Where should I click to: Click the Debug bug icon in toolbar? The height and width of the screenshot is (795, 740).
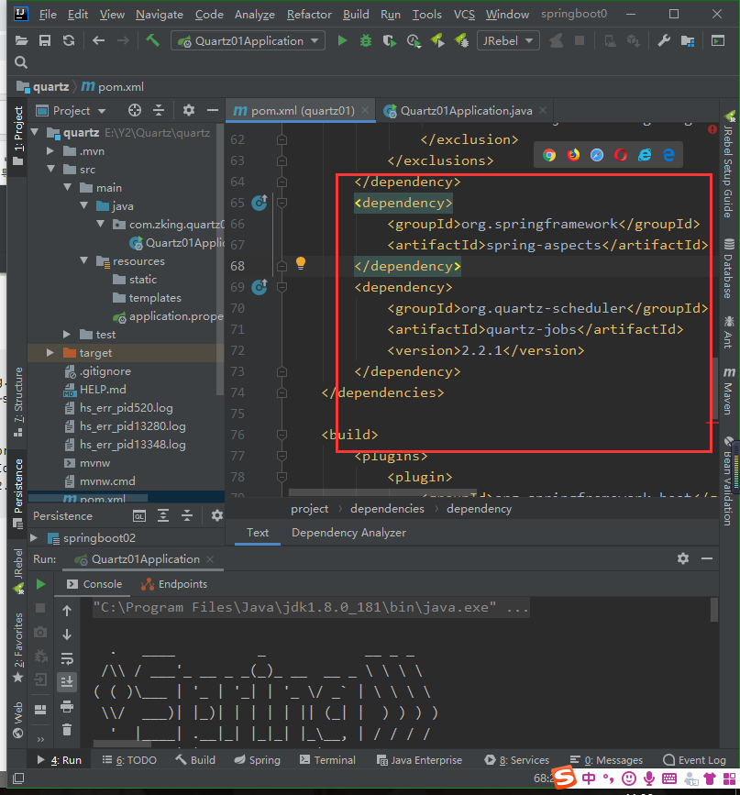[366, 41]
